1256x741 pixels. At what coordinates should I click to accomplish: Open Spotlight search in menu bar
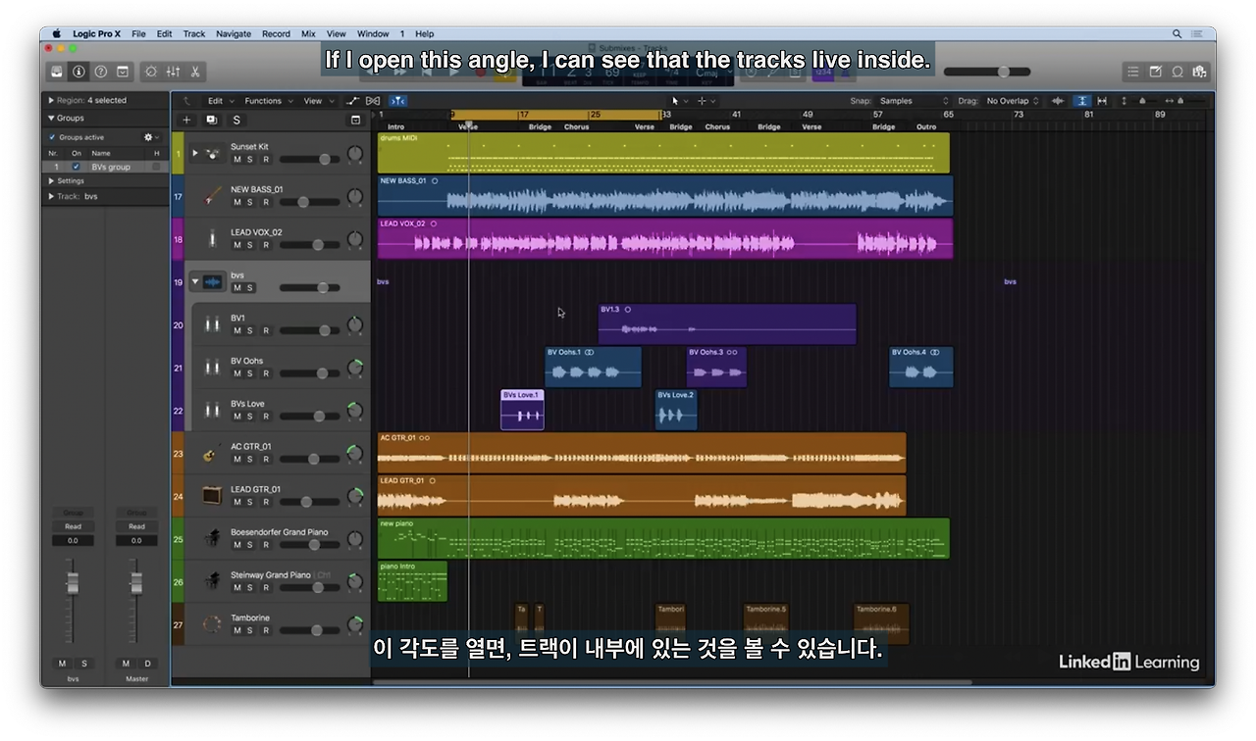pyautogui.click(x=1177, y=33)
